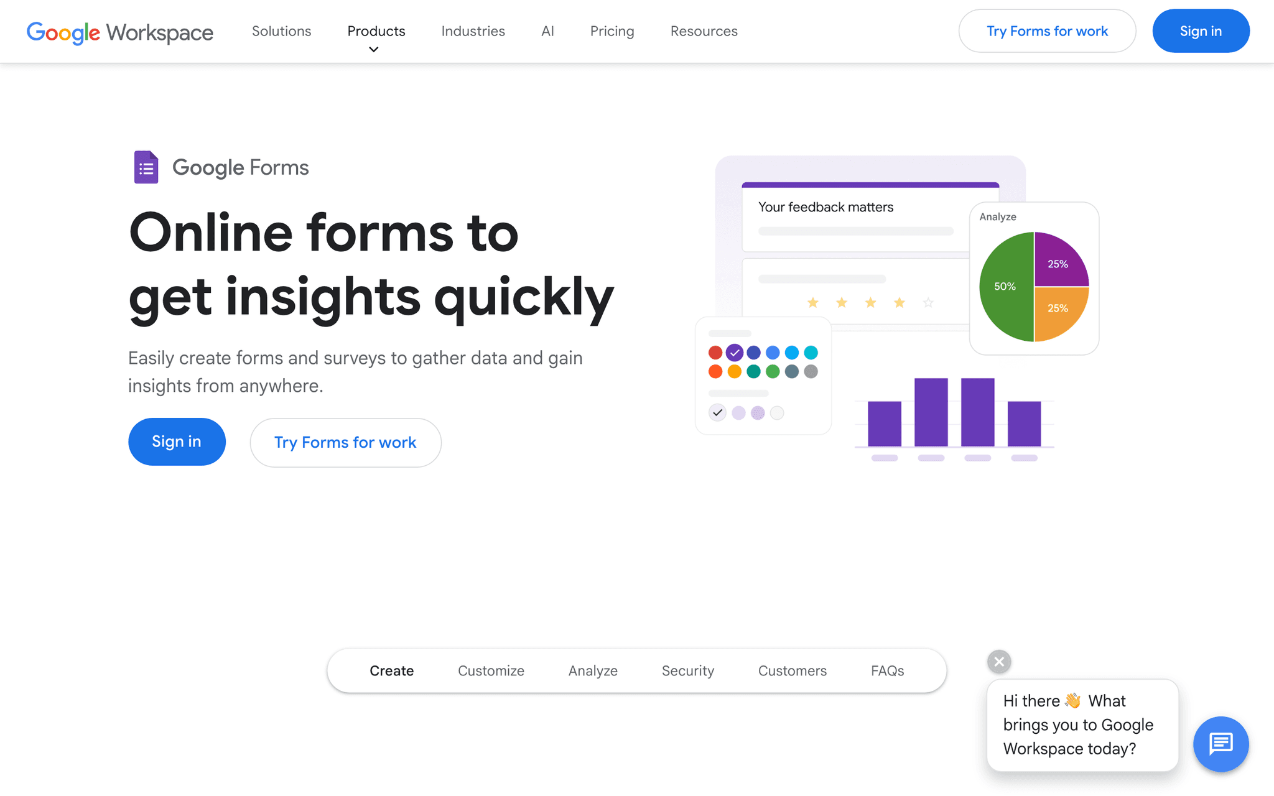Click the 'Hi there' chat greeting message

[1081, 724]
